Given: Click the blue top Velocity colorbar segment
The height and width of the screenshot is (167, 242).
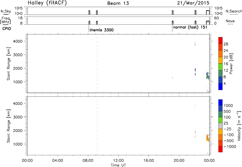Looking at the screenshot, I should click(221, 102).
